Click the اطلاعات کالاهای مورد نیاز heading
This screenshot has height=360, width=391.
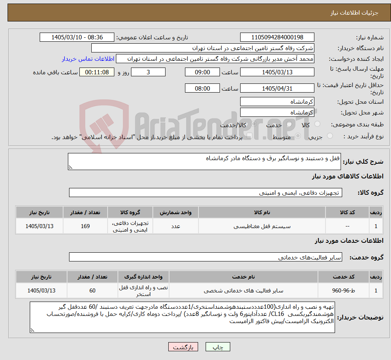(x=348, y=176)
